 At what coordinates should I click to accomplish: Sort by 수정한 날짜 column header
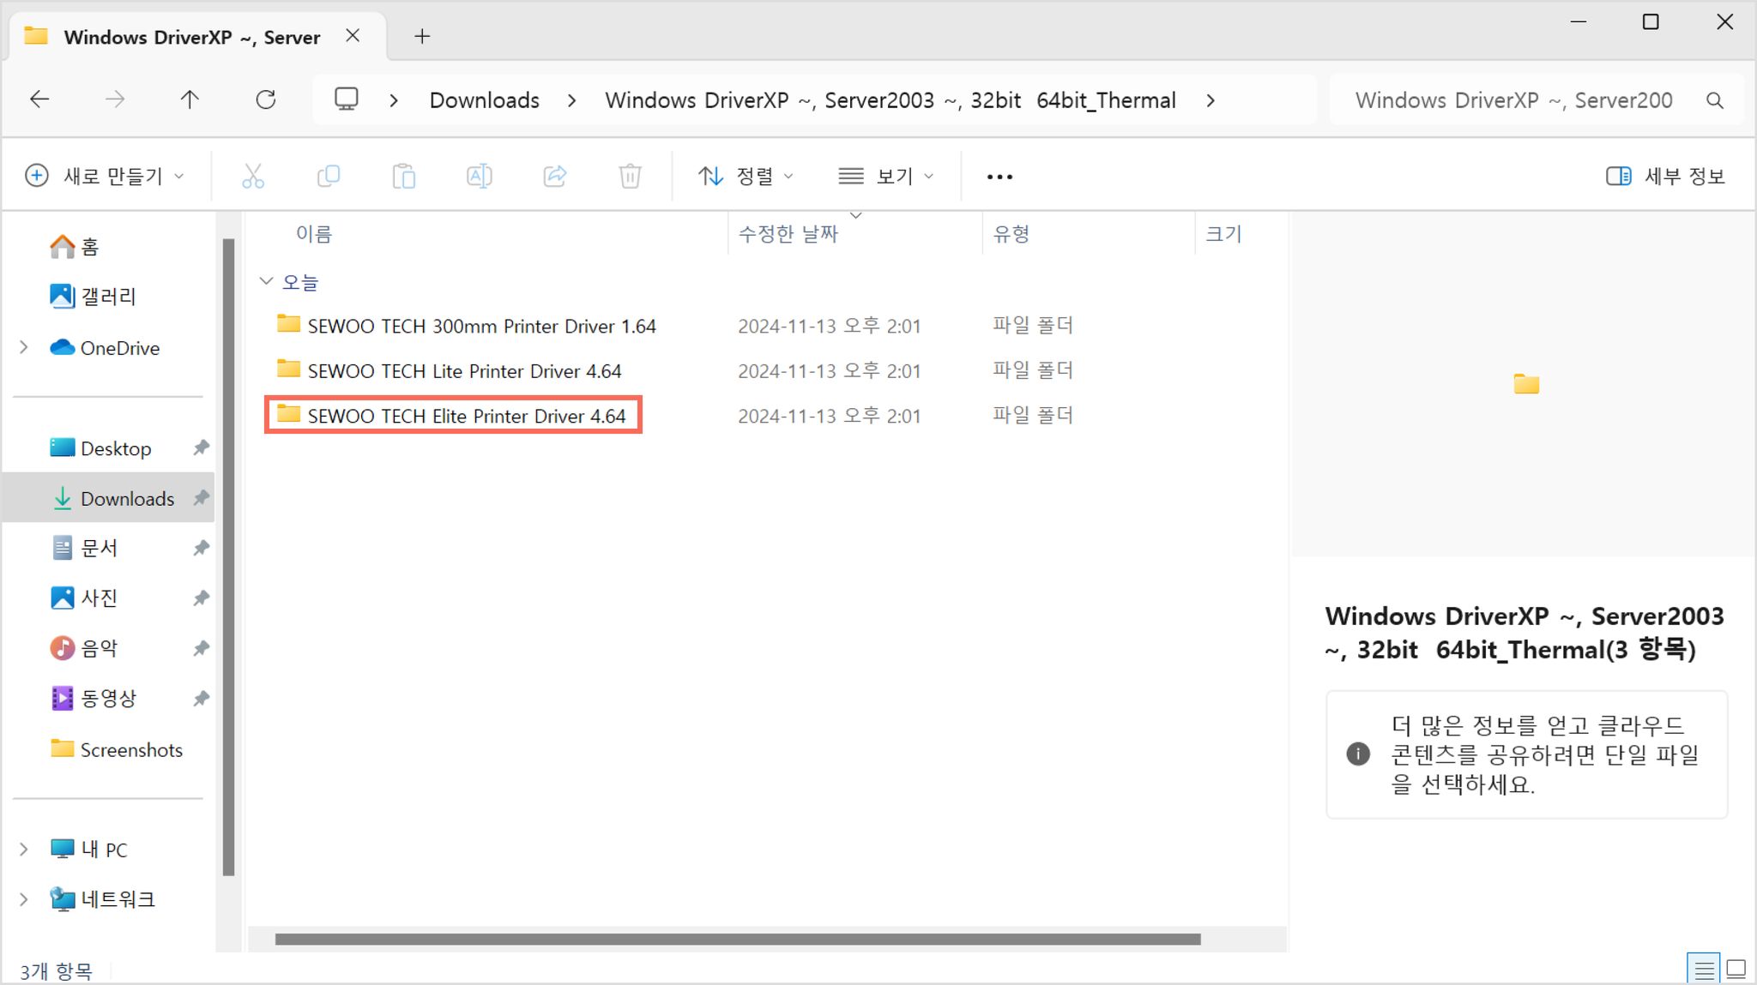788,234
